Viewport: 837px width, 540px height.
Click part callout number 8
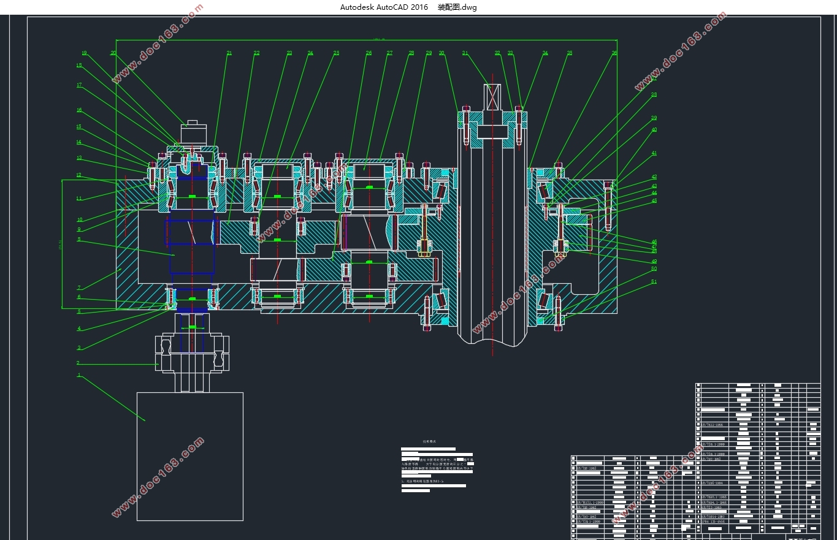[78, 240]
